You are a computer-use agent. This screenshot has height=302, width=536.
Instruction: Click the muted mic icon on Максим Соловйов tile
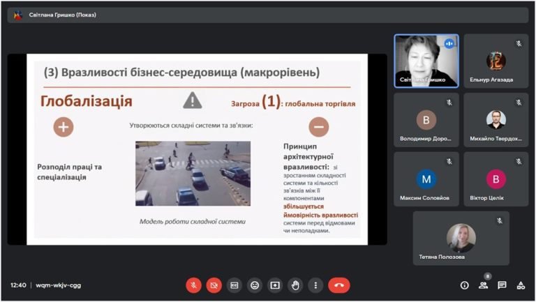449,162
